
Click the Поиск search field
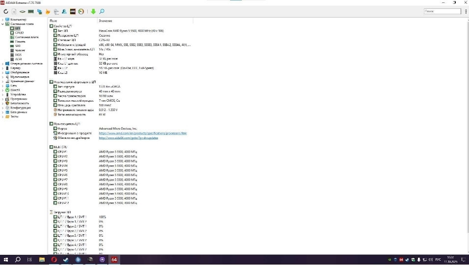(443, 11)
